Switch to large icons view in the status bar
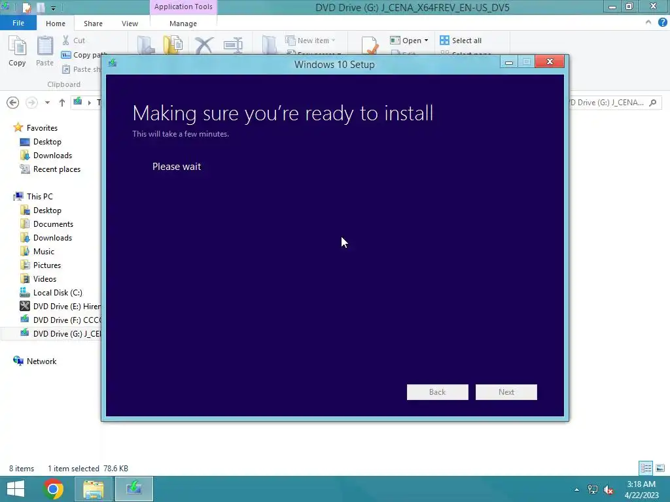This screenshot has height=502, width=670. [x=660, y=468]
